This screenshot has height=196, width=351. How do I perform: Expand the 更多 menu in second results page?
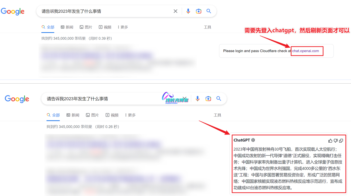pos(130,115)
